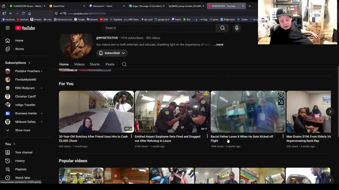This screenshot has height=190, width=339.
Task: Open the Twitter bookmark
Action: 242,19
